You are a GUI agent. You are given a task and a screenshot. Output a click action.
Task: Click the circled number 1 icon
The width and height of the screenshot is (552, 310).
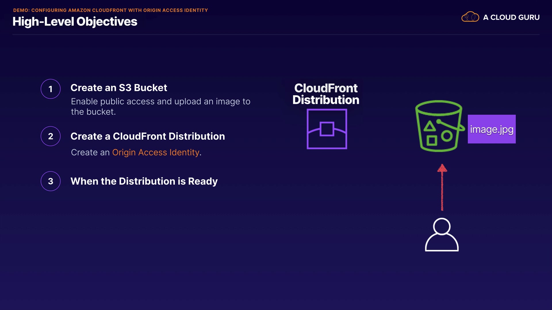coord(51,89)
